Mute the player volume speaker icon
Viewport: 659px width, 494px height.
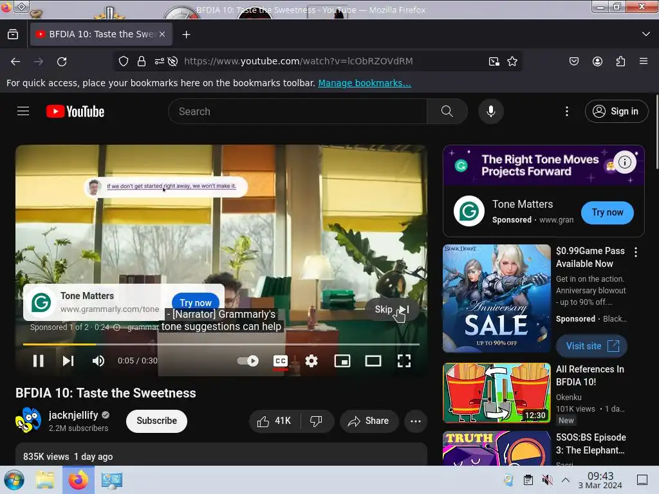click(98, 361)
